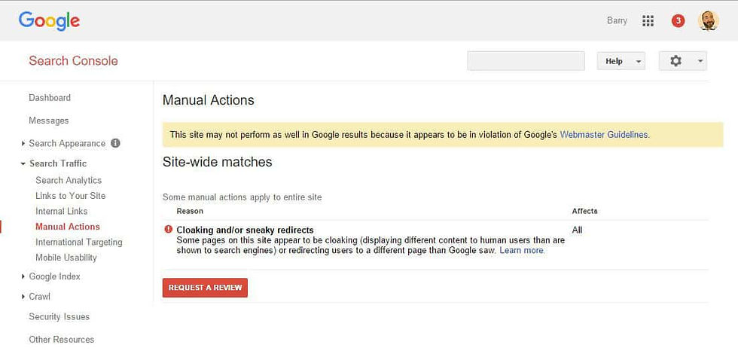Click the red error icon beside Cloaking
The width and height of the screenshot is (738, 354).
click(168, 230)
